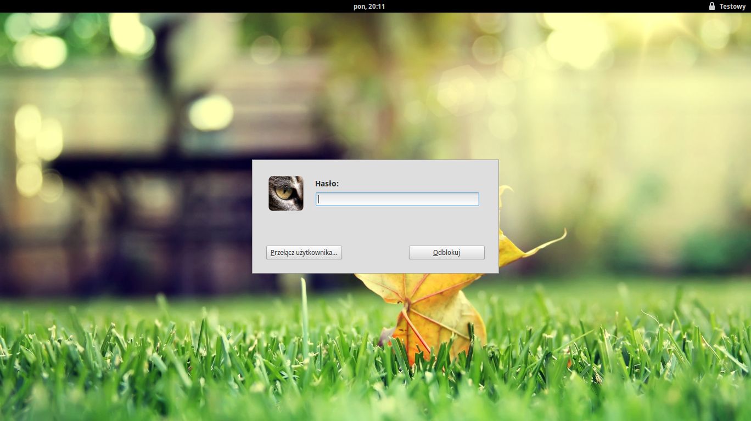Click the bright bokeh light in upper-left wallpaper
Viewport: 751px width, 421px height.
click(x=211, y=112)
